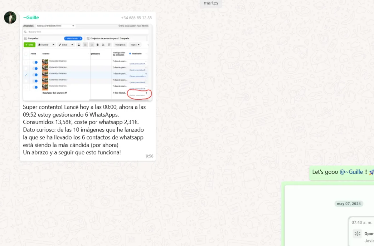The width and height of the screenshot is (374, 246).
Task: Expand the Duplicar dropdown arrow
Action: coord(54,45)
